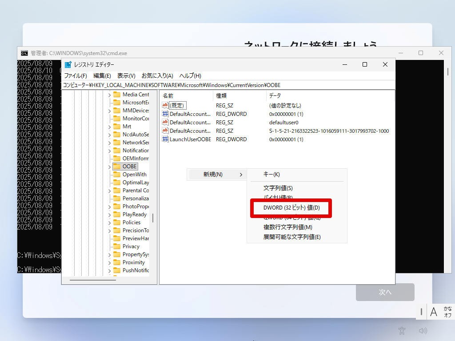This screenshot has width=455, height=341.
Task: Open the 新規(N) submenu entry
Action: [216, 174]
